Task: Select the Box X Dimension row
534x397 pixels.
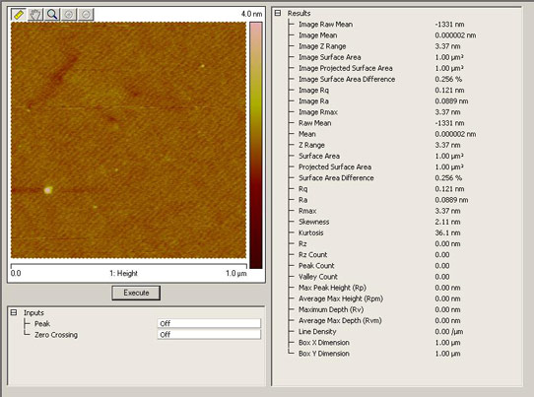Action: pyautogui.click(x=379, y=343)
